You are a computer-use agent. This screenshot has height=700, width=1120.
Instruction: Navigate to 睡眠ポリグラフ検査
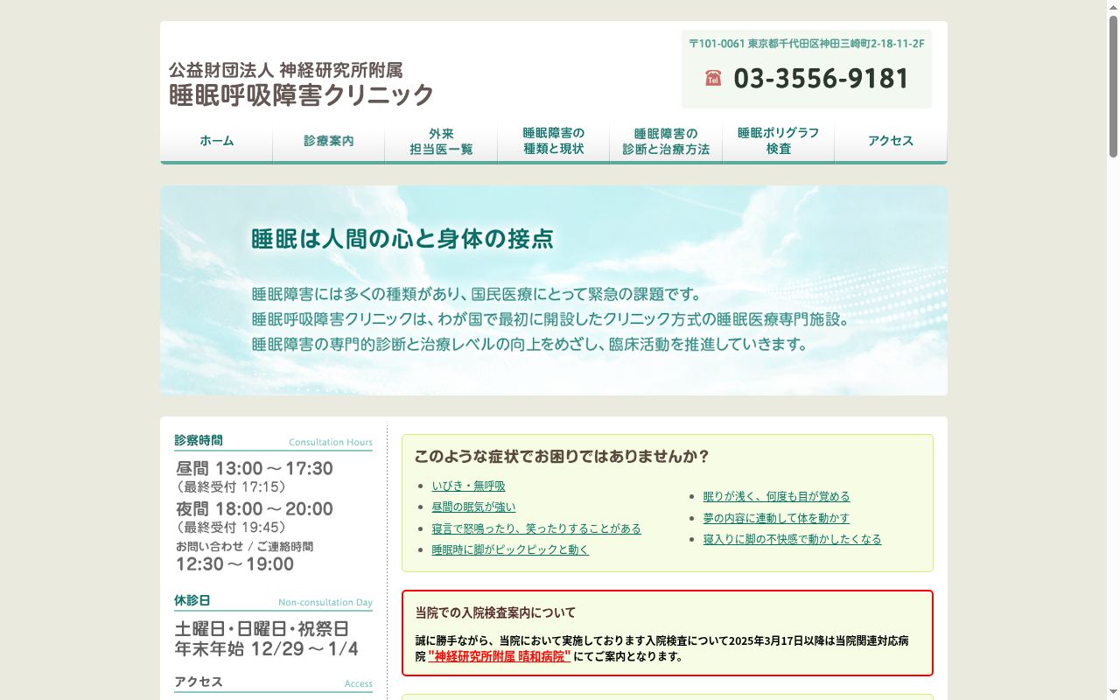click(779, 141)
